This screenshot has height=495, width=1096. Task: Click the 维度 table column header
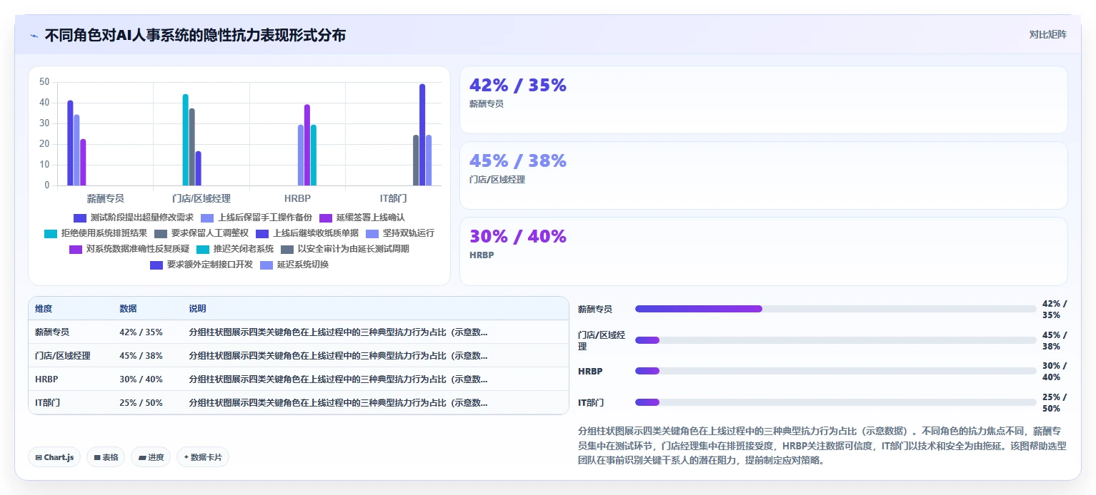pos(44,309)
